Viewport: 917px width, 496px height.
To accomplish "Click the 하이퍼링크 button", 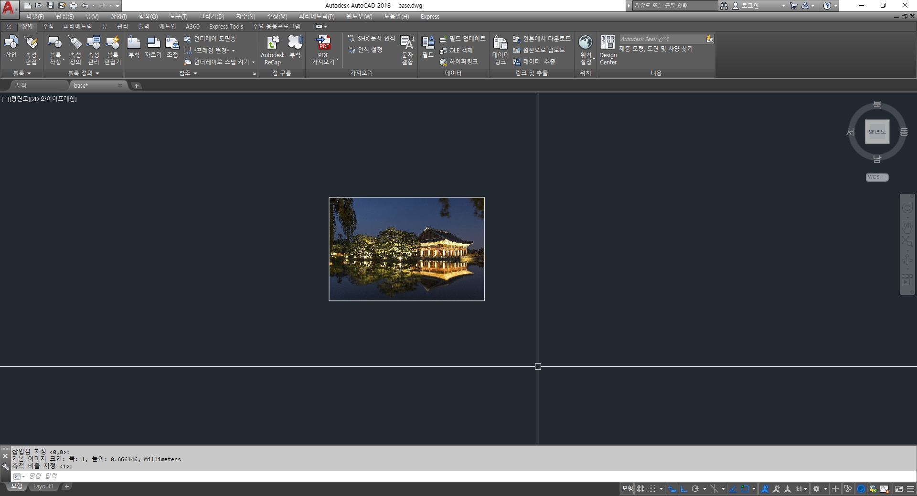I will click(458, 62).
